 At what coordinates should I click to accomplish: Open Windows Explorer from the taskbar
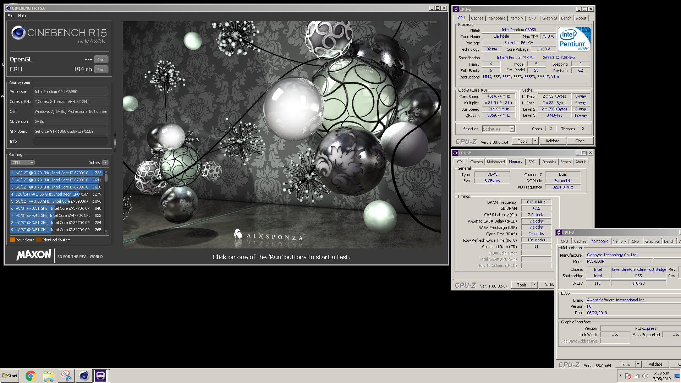click(49, 376)
